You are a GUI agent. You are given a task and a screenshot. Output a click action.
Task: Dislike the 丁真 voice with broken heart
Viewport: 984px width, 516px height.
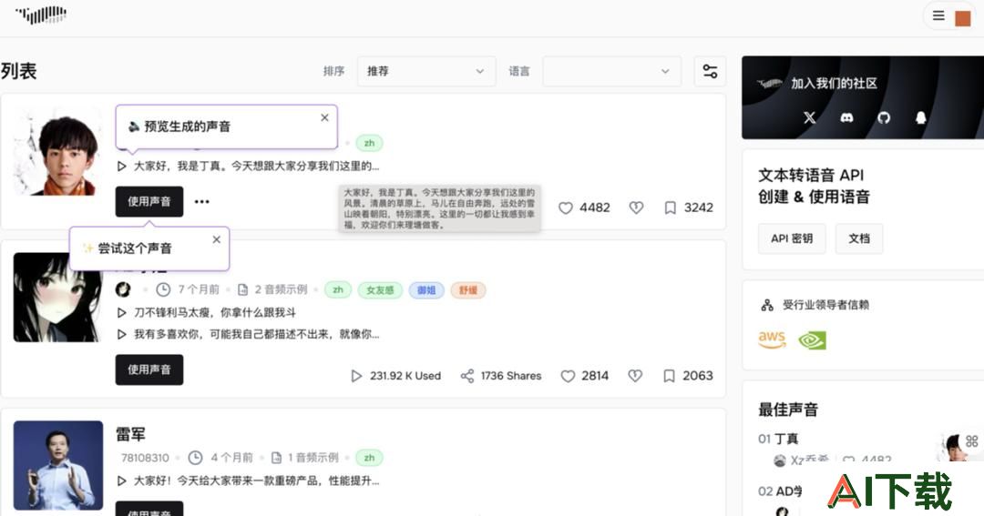(636, 207)
